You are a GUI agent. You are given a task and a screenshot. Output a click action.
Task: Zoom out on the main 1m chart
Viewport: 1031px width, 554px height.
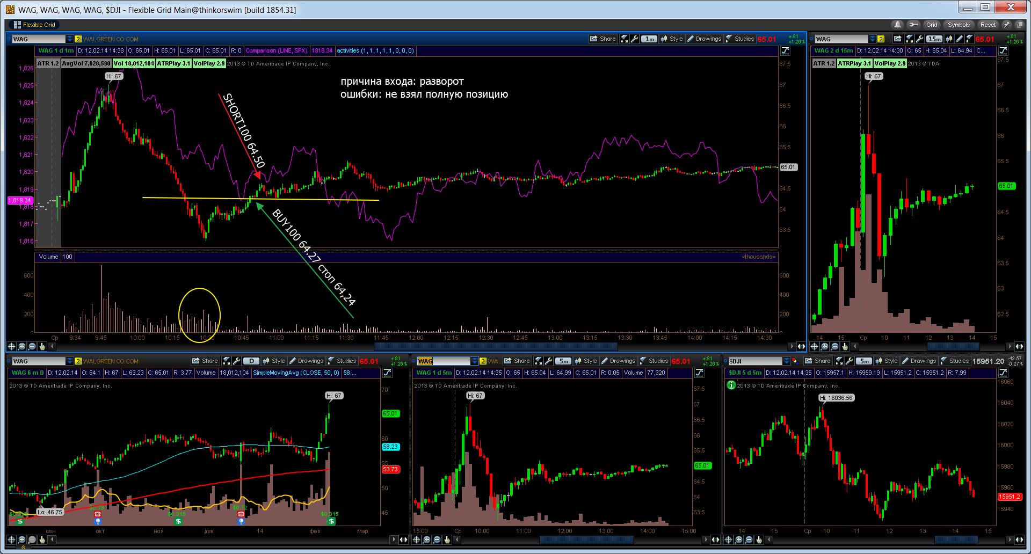pyautogui.click(x=32, y=346)
